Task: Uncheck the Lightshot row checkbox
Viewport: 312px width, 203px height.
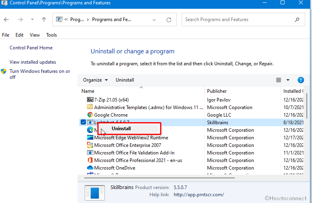Action: click(83, 122)
